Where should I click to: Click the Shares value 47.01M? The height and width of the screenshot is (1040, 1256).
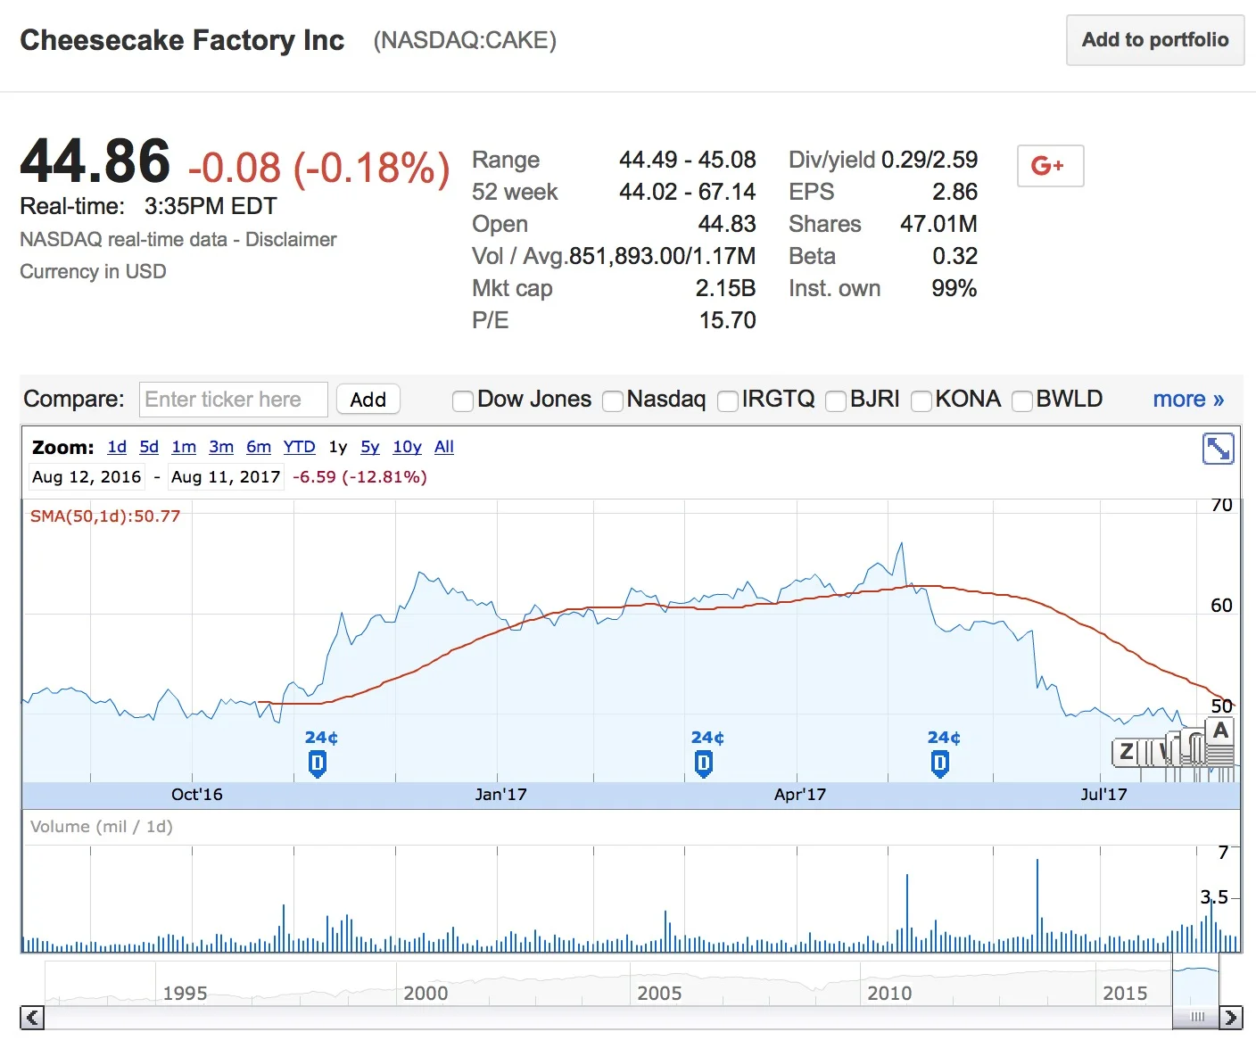(938, 225)
